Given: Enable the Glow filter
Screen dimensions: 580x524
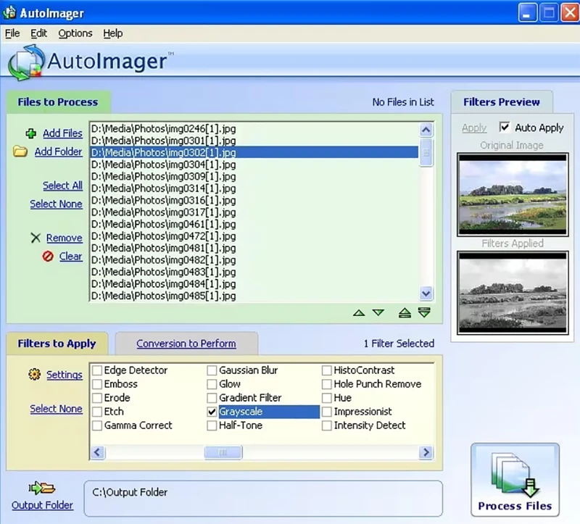Looking at the screenshot, I should [212, 384].
